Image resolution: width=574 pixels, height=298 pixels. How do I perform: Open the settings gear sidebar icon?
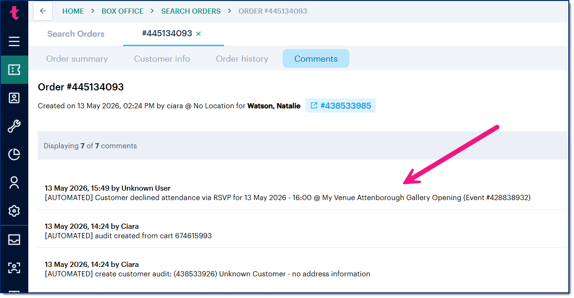[x=15, y=211]
